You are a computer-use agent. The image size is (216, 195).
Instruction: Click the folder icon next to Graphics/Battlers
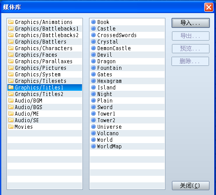point(11,41)
